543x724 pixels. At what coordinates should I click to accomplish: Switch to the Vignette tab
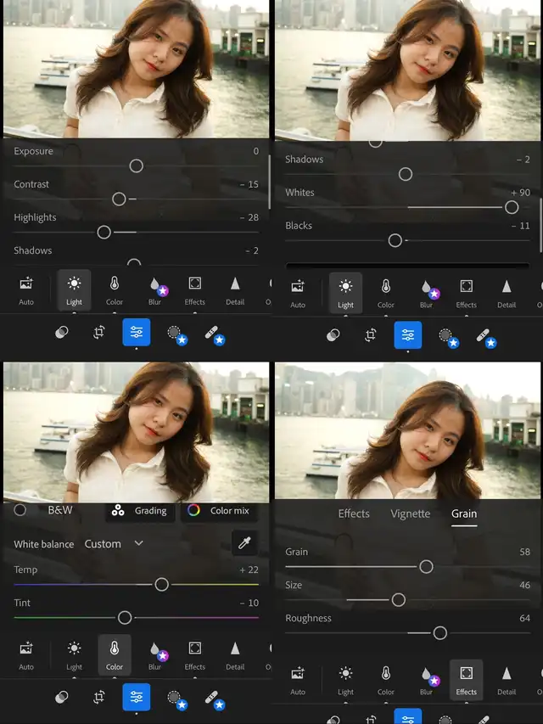[410, 514]
